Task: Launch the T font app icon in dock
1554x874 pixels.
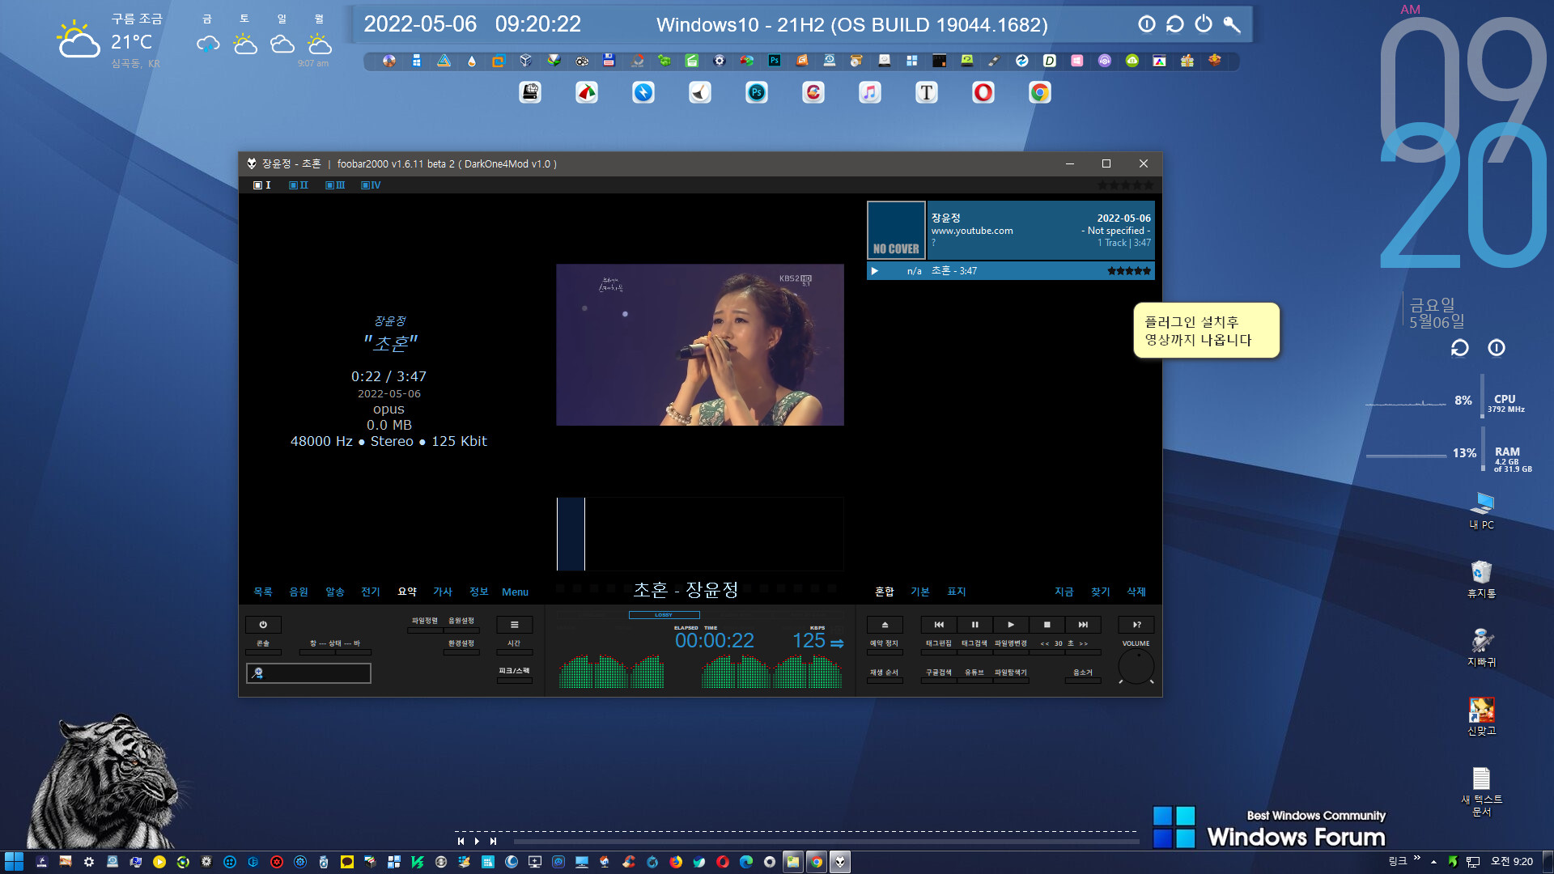Action: pyautogui.click(x=927, y=92)
